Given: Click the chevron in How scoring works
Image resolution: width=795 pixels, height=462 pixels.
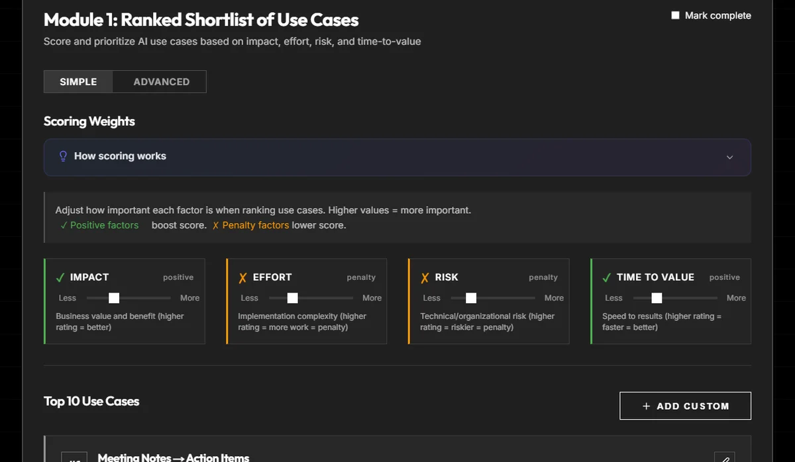Looking at the screenshot, I should [x=729, y=158].
